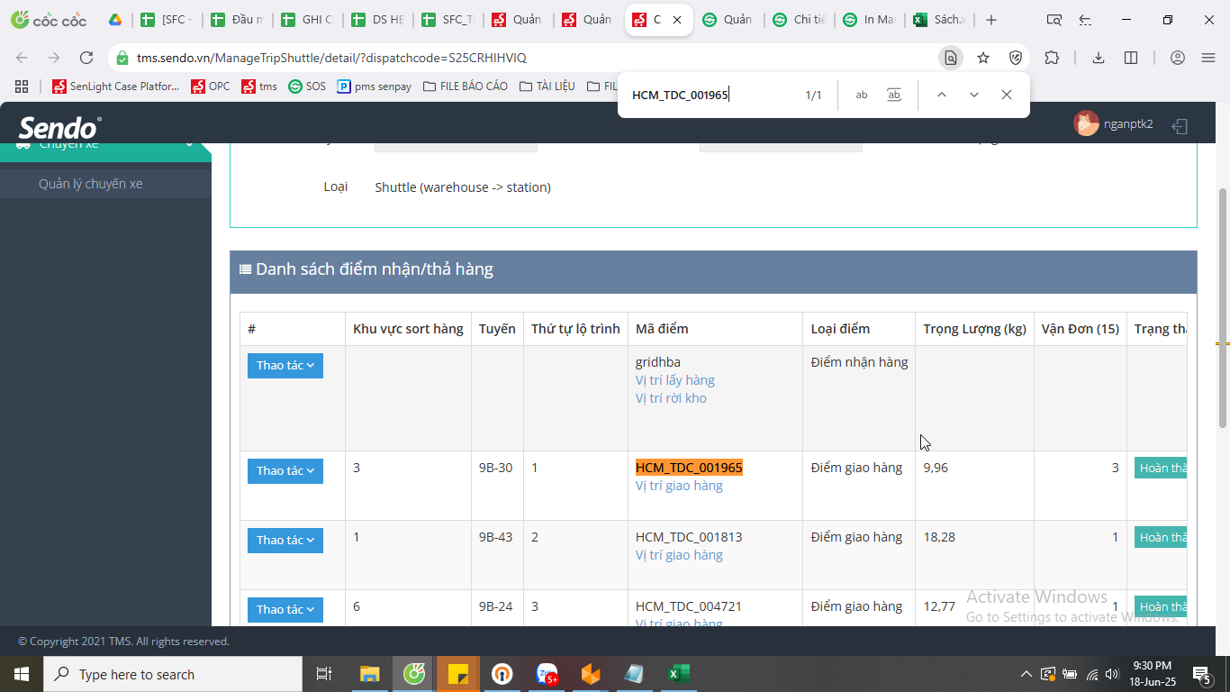Click the Sendo logo
1230x692 pixels.
pos(59,127)
